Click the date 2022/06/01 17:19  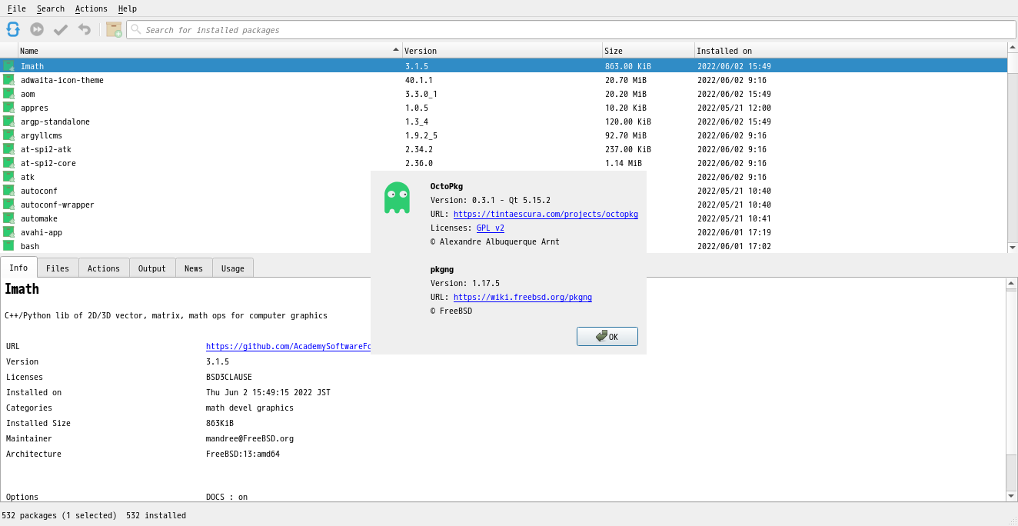tap(734, 232)
